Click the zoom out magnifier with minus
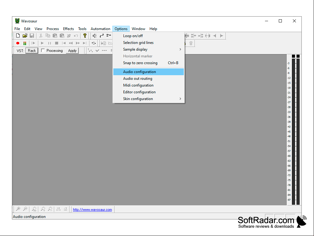 [25, 209]
